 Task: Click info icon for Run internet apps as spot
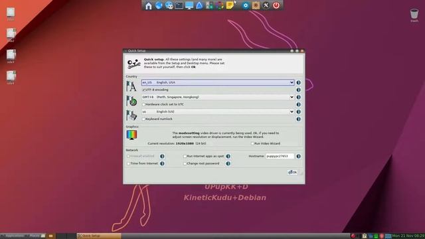click(228, 156)
